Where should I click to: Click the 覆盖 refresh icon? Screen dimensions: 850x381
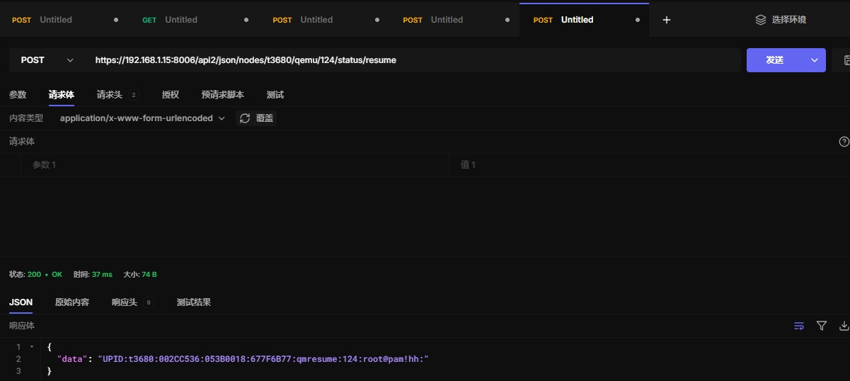pos(245,118)
